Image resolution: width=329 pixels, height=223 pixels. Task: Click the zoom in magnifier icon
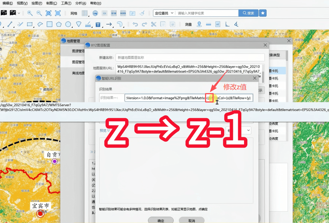30,13
